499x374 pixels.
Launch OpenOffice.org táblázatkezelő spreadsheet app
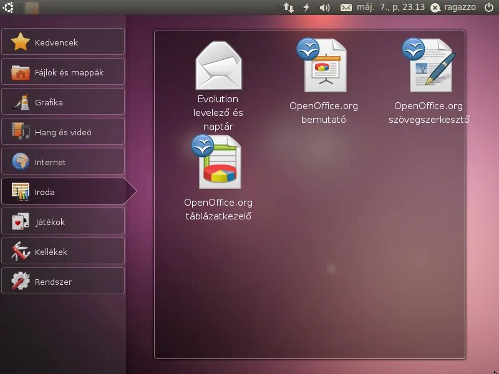pyautogui.click(x=218, y=178)
